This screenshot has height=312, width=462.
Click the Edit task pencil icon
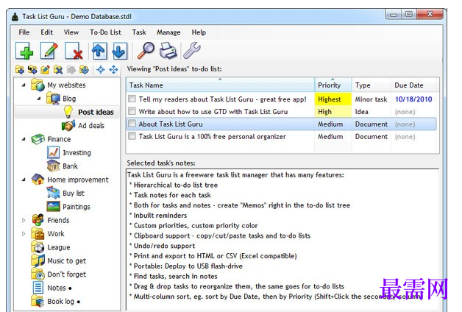click(x=49, y=51)
